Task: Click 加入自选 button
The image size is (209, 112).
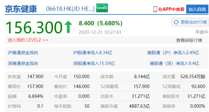Action: (x=197, y=9)
